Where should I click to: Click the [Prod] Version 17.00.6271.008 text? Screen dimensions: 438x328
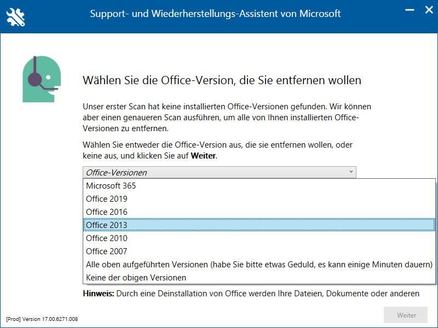[42, 319]
